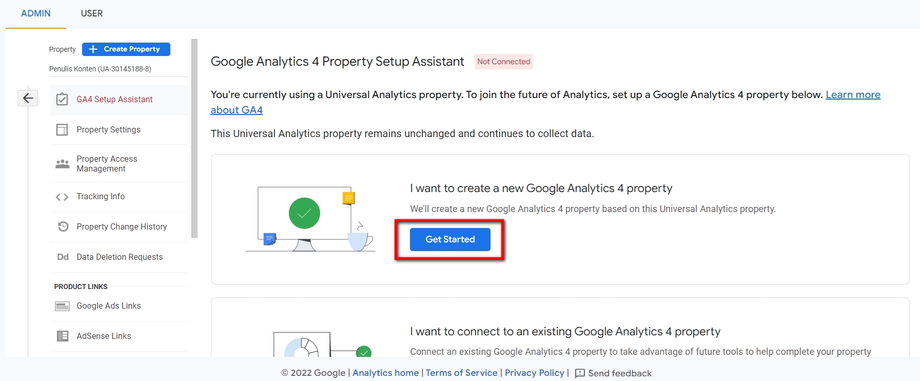
Task: Click the Property Access Management people icon
Action: [x=63, y=164]
